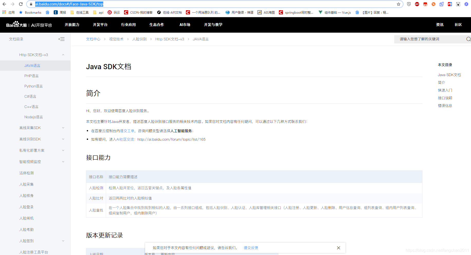Collapse the 文档目录 sidebar

pyautogui.click(x=62, y=39)
